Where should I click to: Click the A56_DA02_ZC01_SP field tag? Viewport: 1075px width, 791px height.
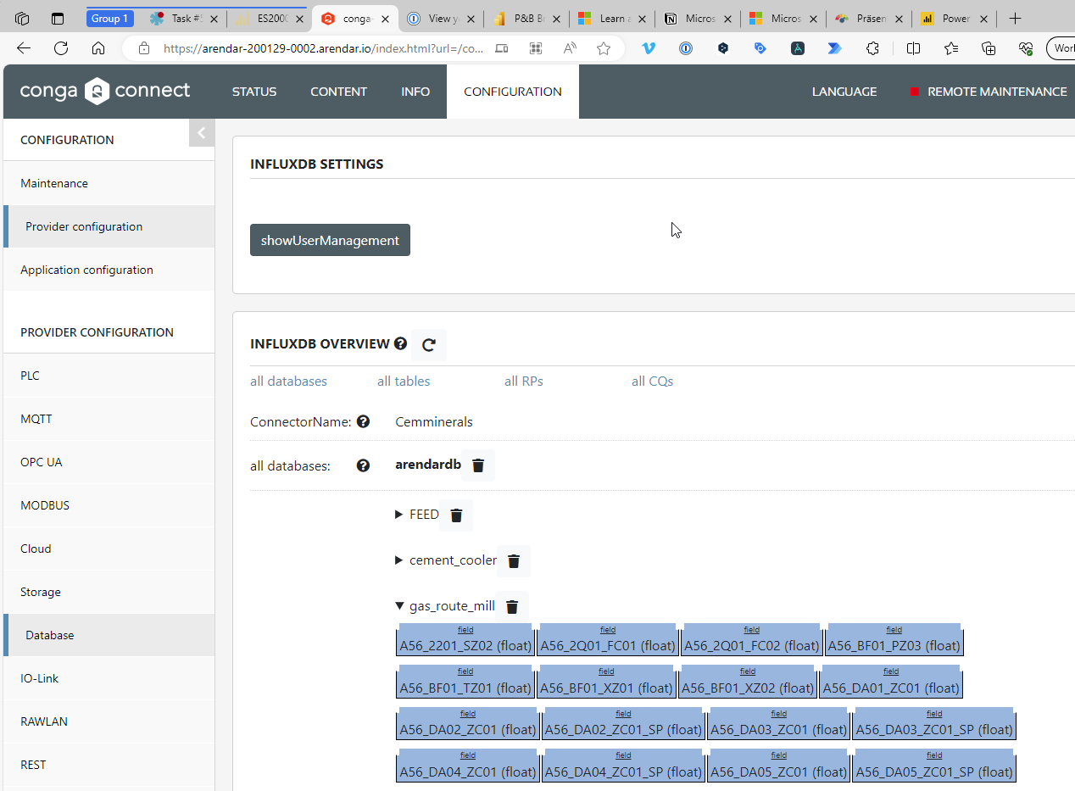click(x=623, y=723)
